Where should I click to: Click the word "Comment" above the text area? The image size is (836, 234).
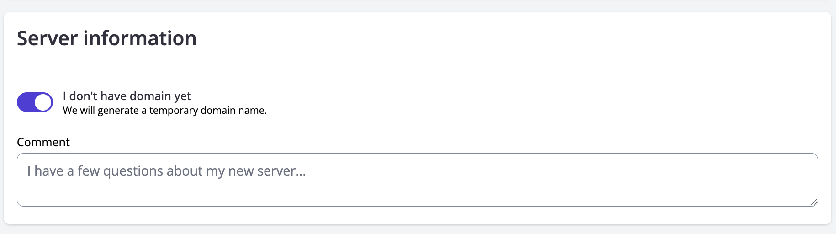point(43,142)
